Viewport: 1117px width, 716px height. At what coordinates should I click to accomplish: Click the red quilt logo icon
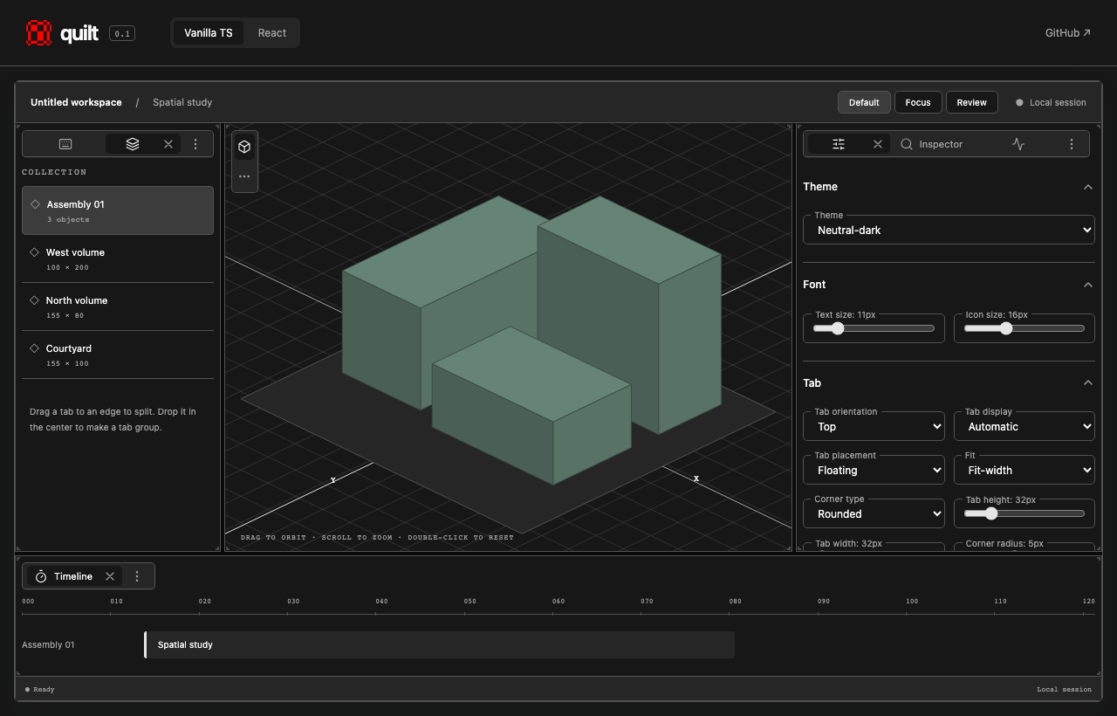pyautogui.click(x=39, y=33)
